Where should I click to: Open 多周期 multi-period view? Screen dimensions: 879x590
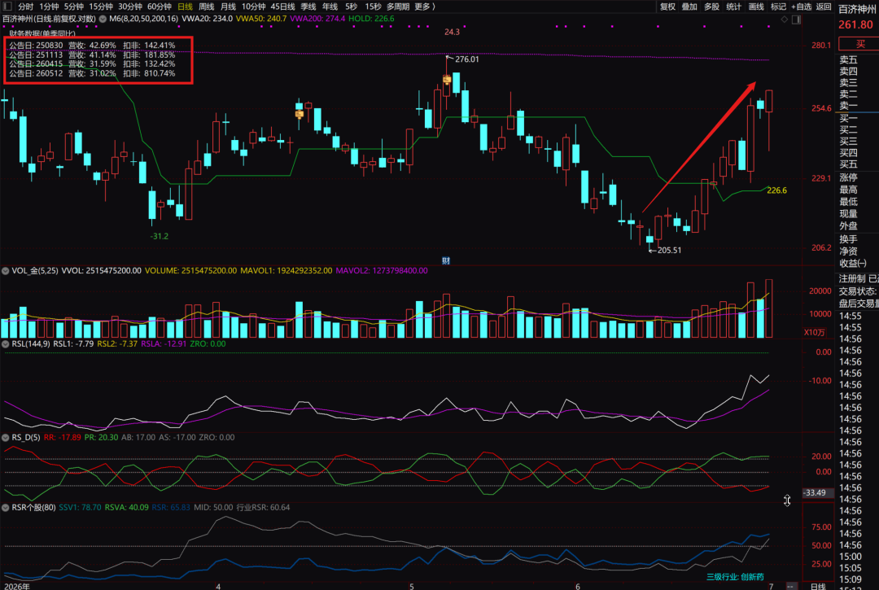398,7
